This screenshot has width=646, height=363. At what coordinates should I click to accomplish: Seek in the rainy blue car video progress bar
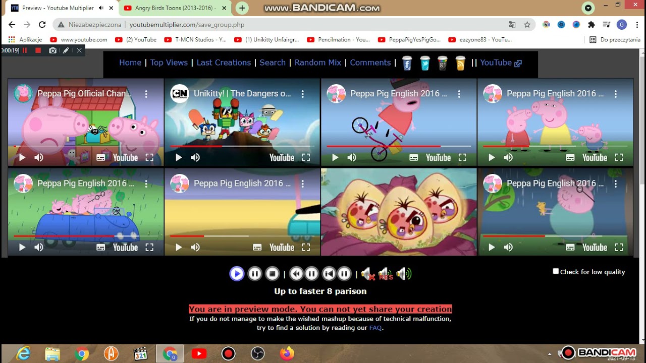tap(86, 236)
